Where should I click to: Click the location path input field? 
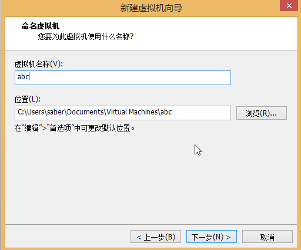(x=123, y=113)
